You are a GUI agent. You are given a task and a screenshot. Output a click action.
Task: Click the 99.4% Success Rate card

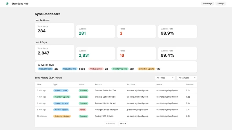coord(177,53)
